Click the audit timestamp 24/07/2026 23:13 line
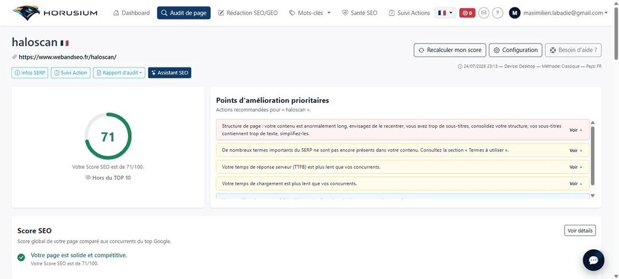The image size is (619, 279). click(x=530, y=66)
